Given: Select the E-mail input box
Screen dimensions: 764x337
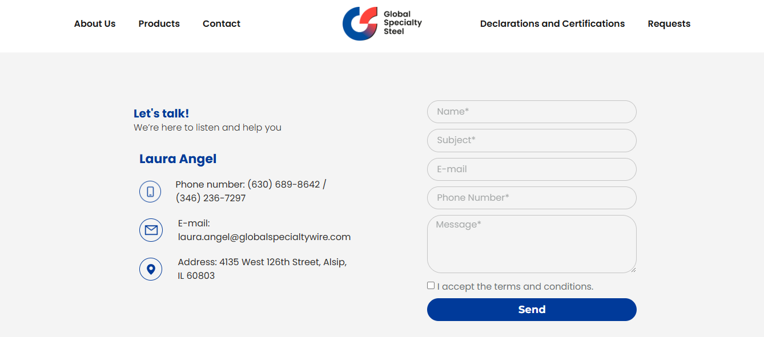Looking at the screenshot, I should click(x=532, y=169).
